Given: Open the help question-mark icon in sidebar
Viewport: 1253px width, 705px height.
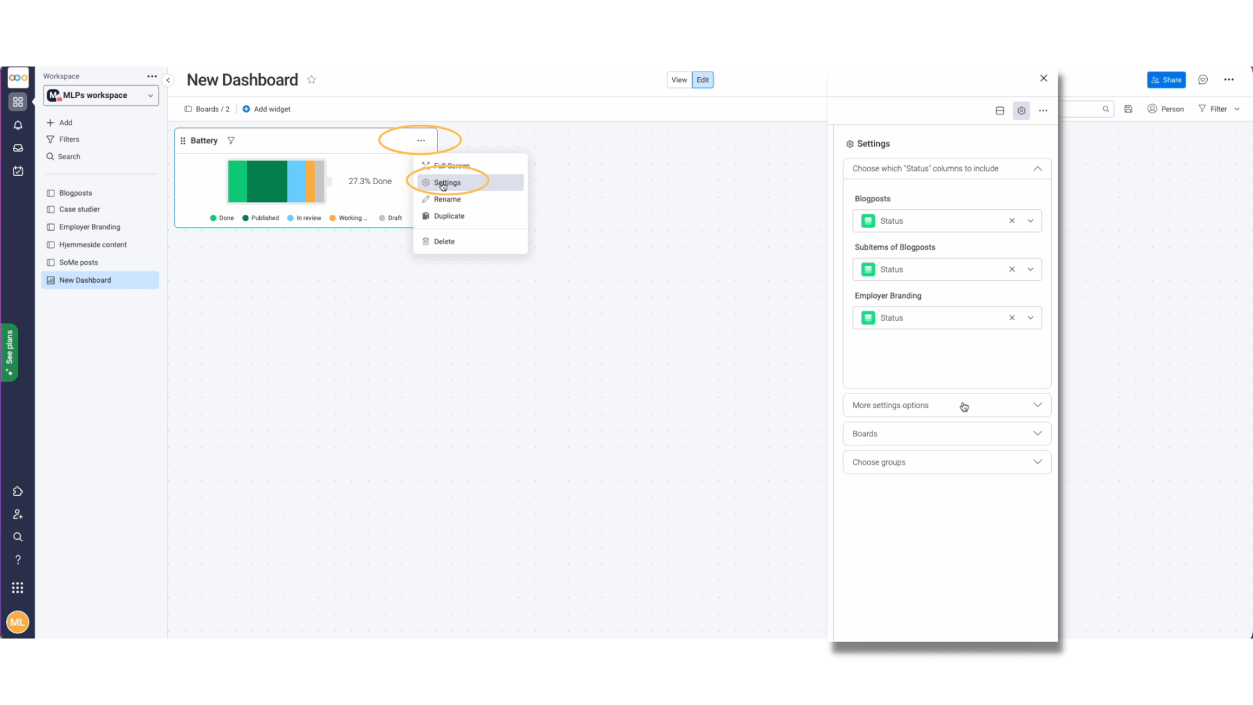Looking at the screenshot, I should 18,559.
